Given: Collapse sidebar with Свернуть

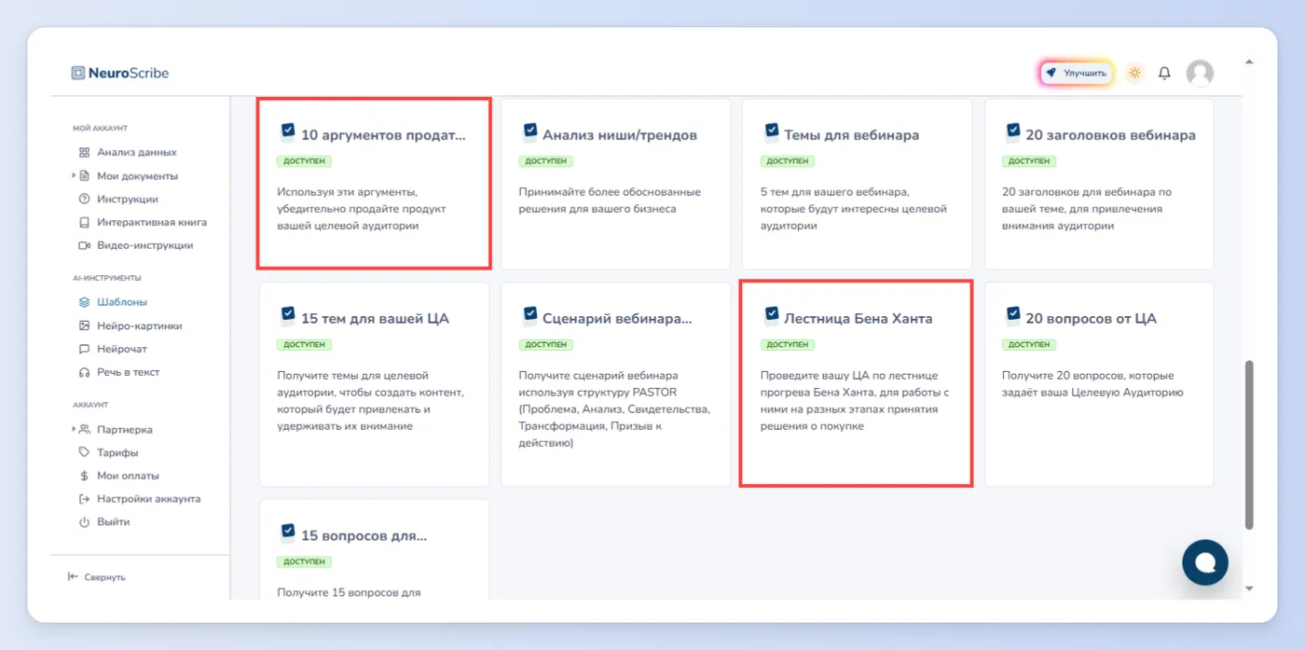Looking at the screenshot, I should tap(96, 577).
